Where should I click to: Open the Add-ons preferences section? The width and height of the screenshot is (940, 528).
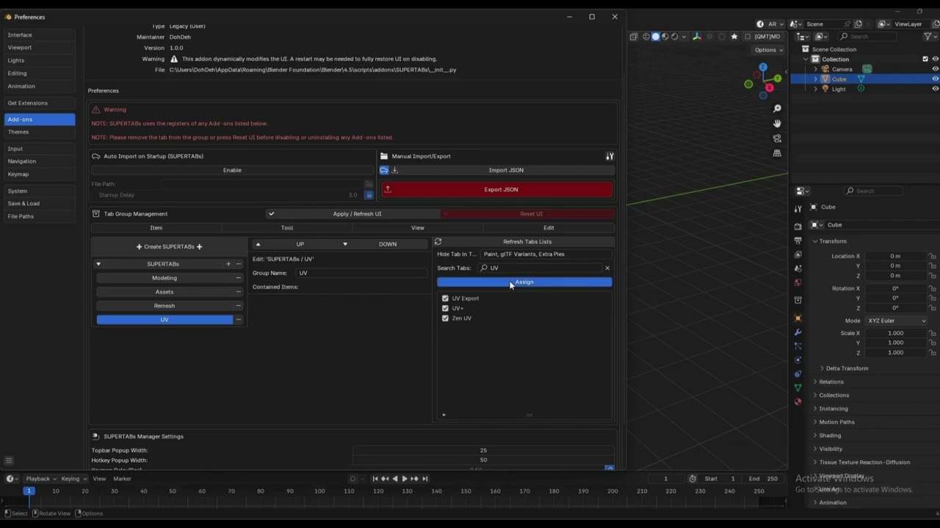(40, 120)
